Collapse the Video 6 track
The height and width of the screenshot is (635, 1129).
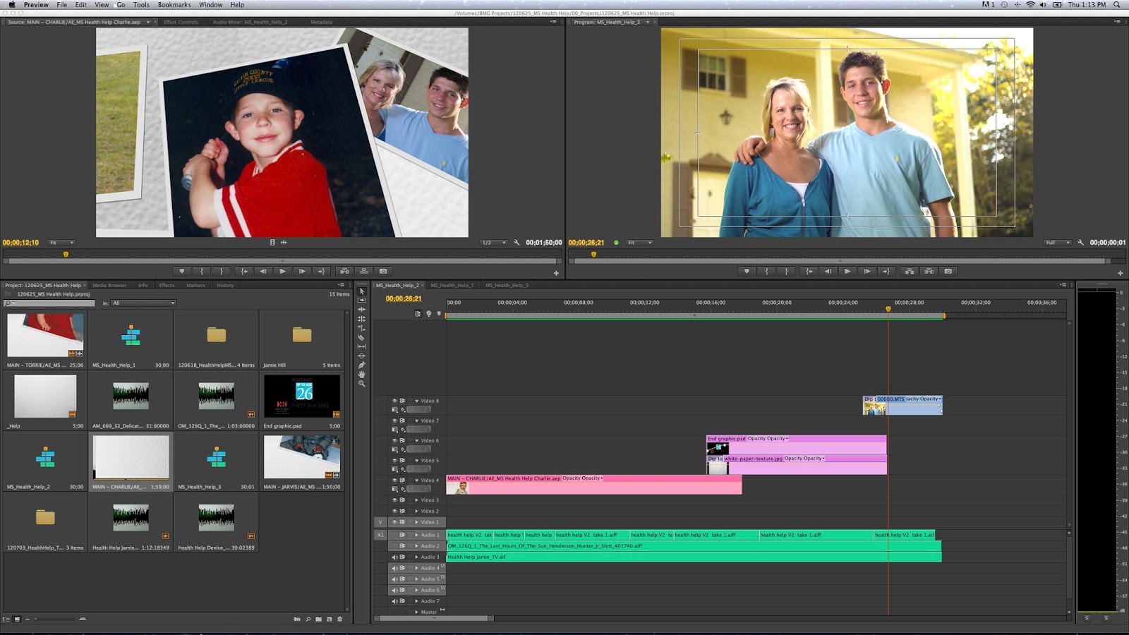pos(416,440)
